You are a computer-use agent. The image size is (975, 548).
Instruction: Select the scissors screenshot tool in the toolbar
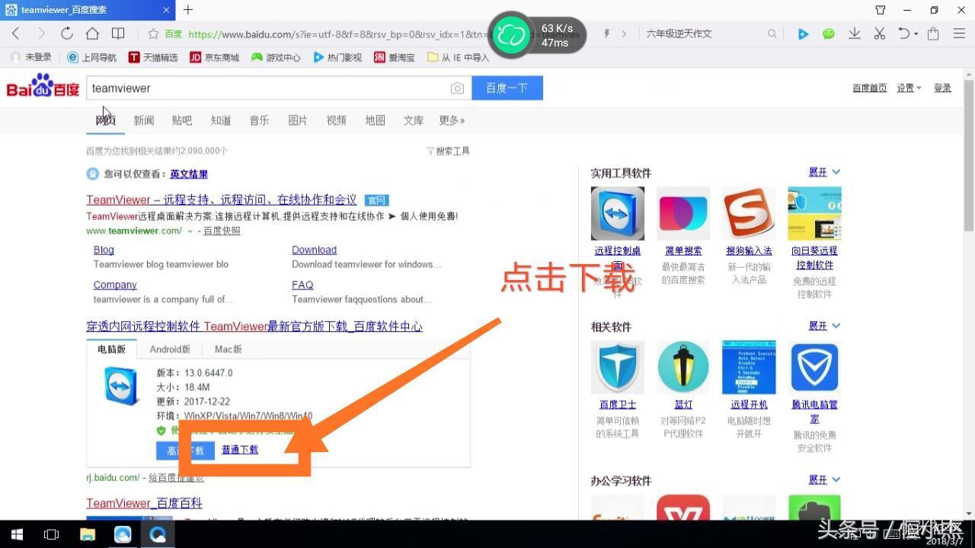tap(879, 33)
